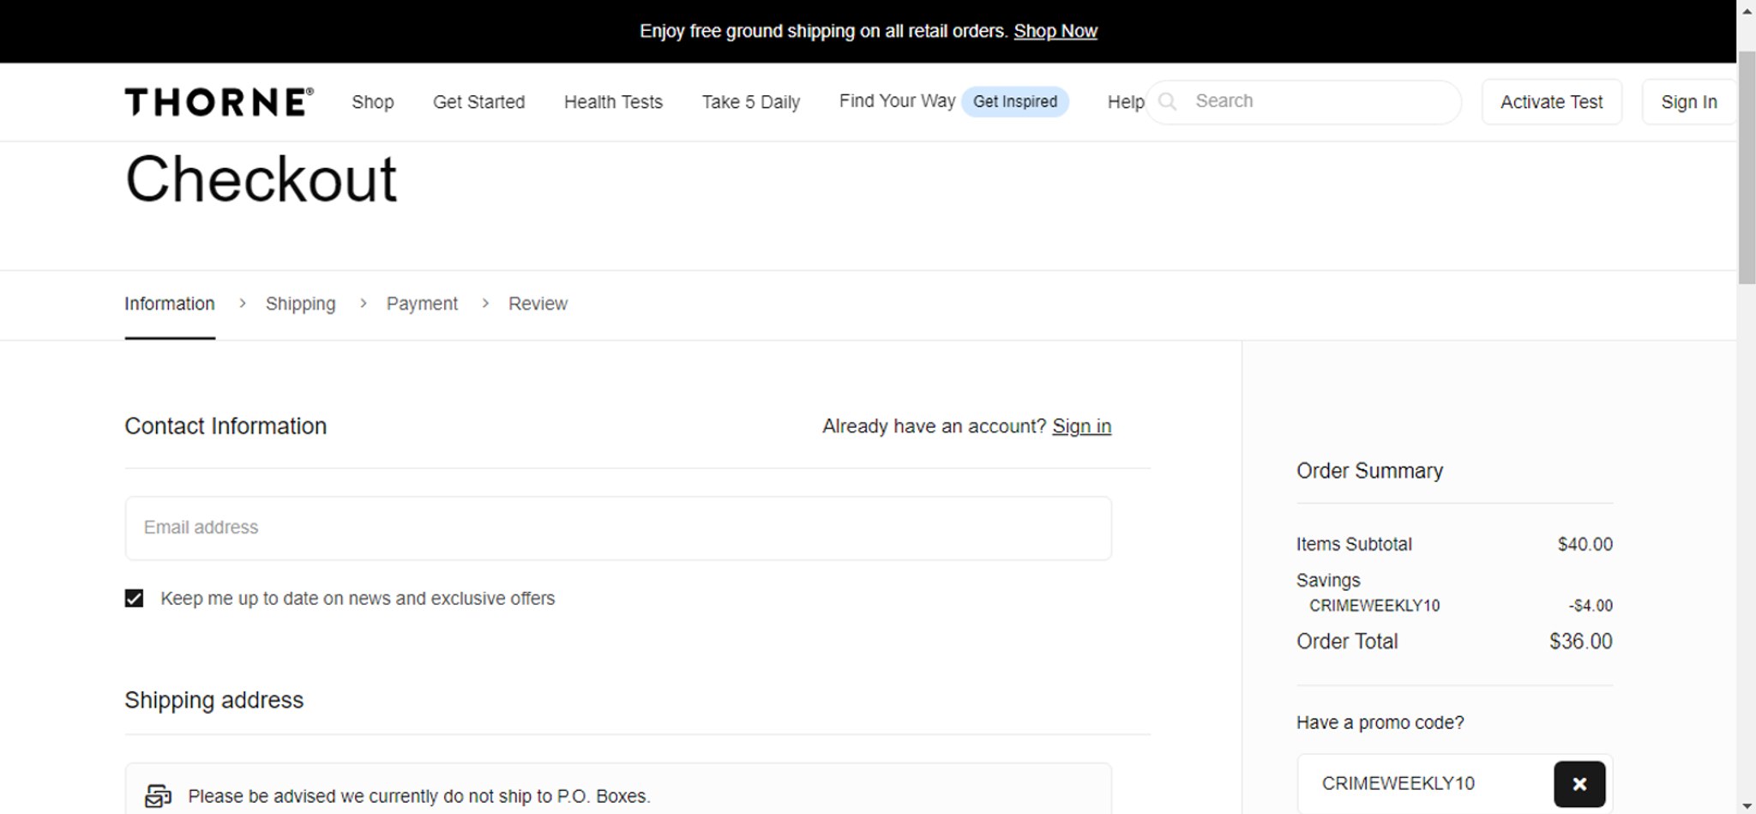Screen dimensions: 1756x814
Task: Click the Sign In header button
Action: pyautogui.click(x=1688, y=102)
